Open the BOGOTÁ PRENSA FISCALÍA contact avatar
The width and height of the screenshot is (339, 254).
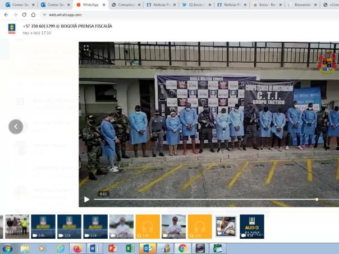(x=11, y=29)
